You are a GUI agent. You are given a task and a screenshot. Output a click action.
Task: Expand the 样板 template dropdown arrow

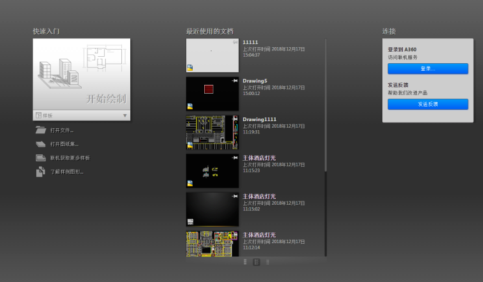point(125,115)
